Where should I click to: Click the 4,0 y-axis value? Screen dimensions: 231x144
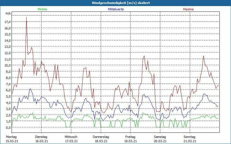click(x=8, y=103)
